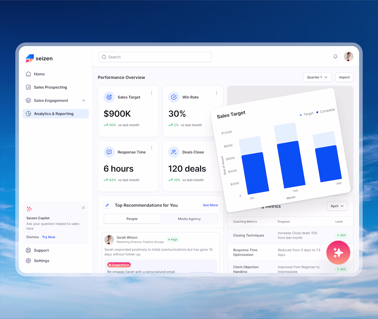Switch to the People tab
The image size is (378, 319).
coord(132,219)
